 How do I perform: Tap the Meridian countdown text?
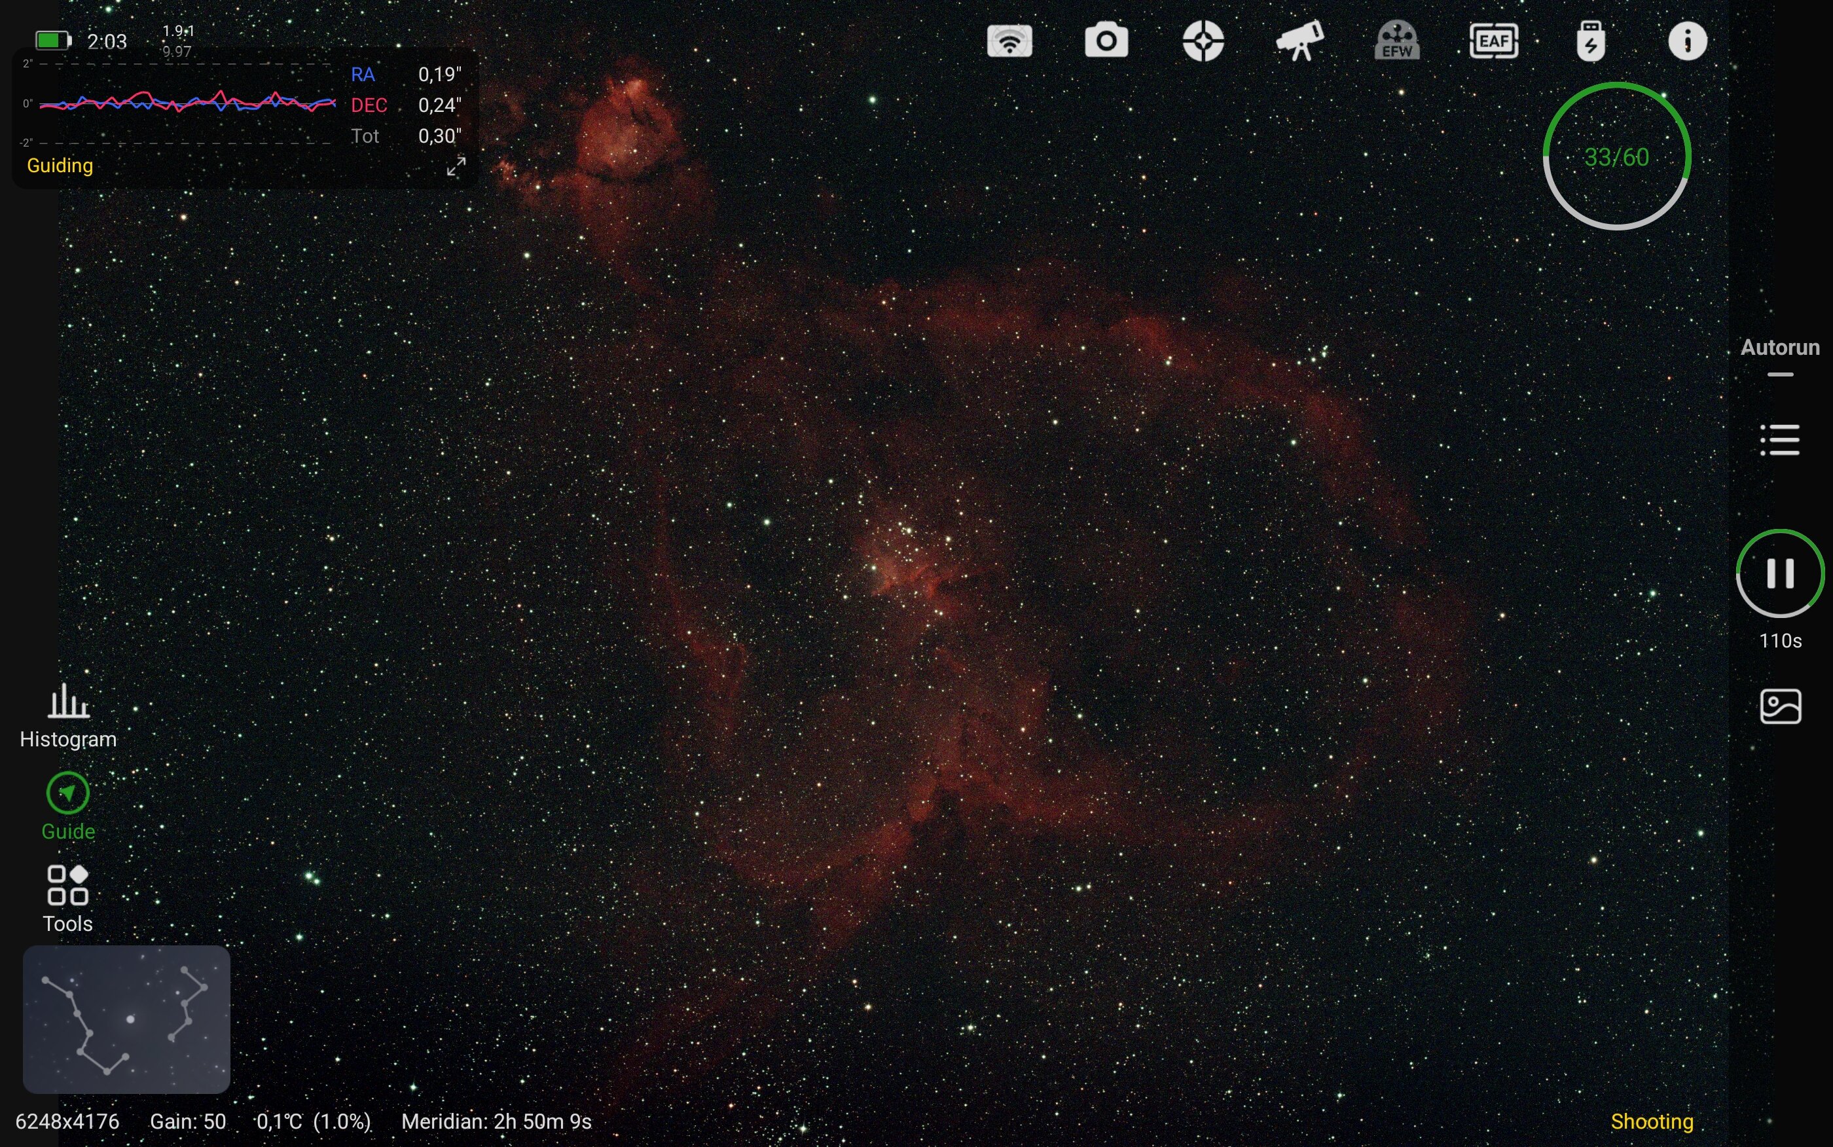pos(496,1121)
